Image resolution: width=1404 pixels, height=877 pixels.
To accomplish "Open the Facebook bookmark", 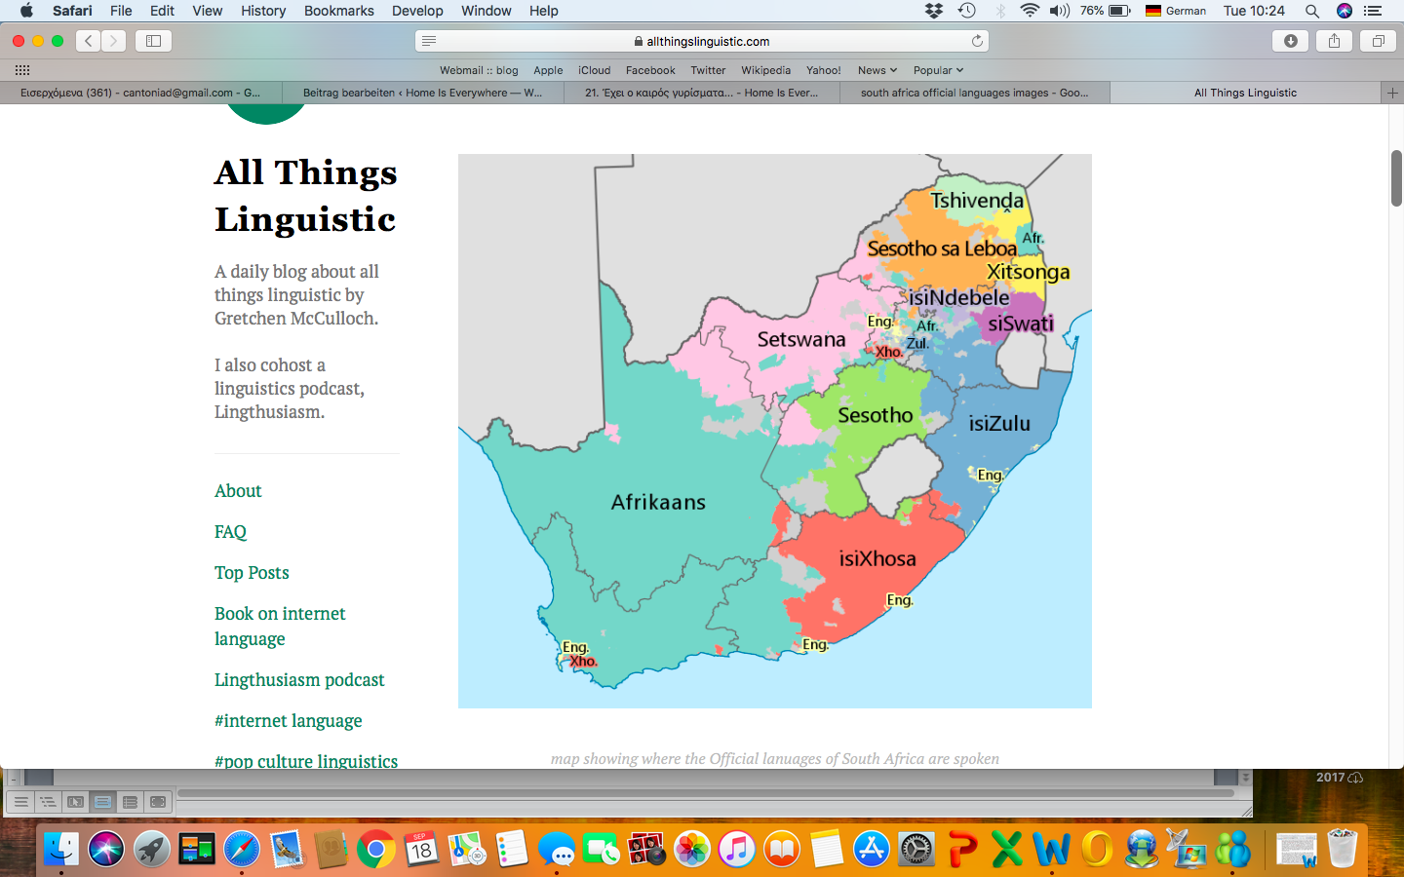I will (650, 70).
